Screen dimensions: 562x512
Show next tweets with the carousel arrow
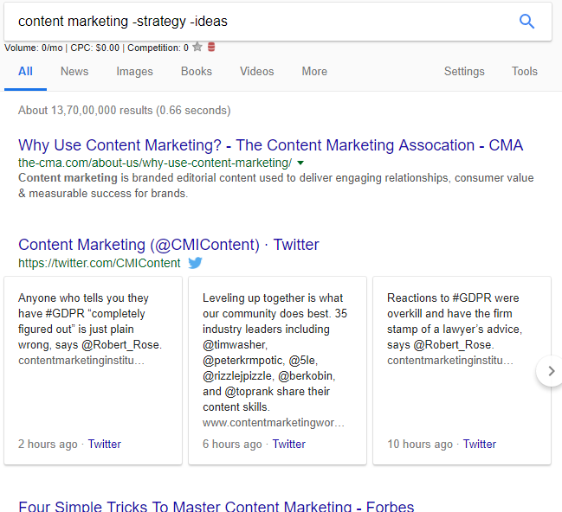click(551, 371)
